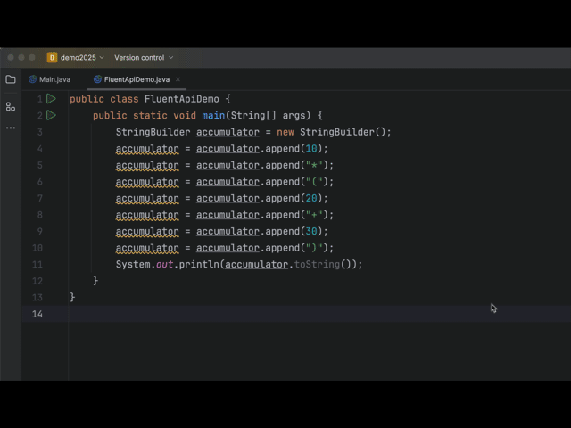Click the macOS green zoom window button
This screenshot has height=428, width=571.
pyautogui.click(x=32, y=57)
